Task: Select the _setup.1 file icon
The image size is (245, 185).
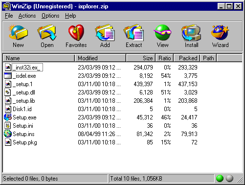Action: tap(8, 84)
